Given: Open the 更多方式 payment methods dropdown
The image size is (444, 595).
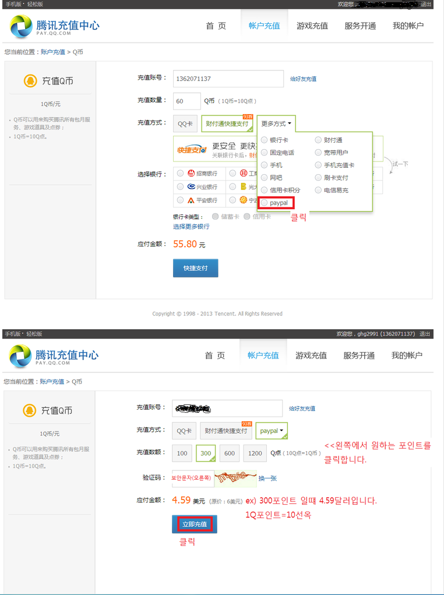Looking at the screenshot, I should point(276,124).
